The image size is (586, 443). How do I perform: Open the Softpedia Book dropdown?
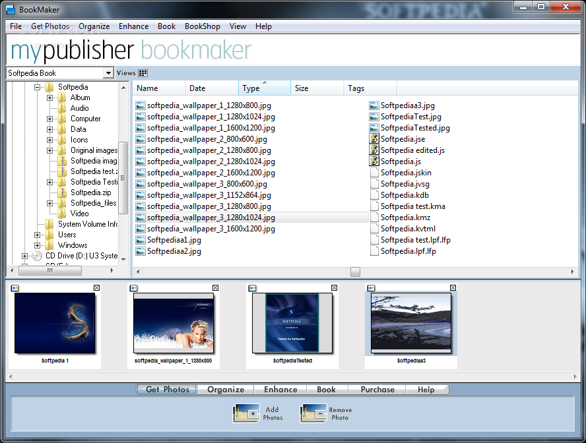tap(108, 73)
